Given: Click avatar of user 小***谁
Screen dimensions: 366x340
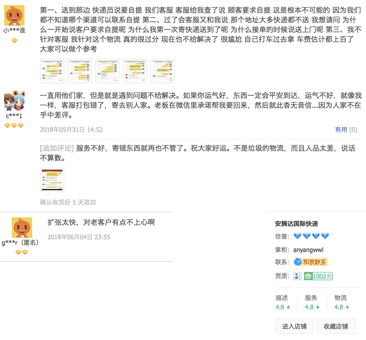Looking at the screenshot, I should [14, 15].
